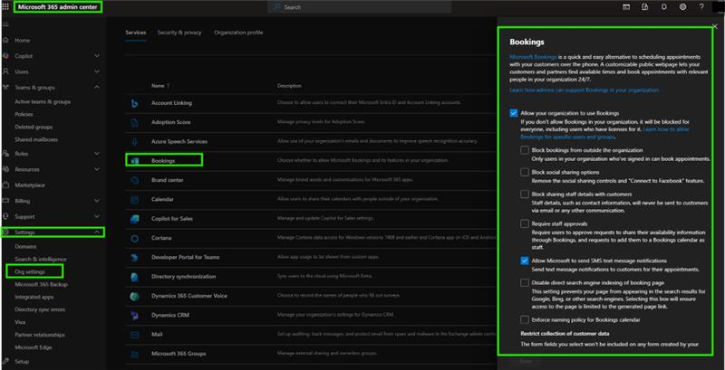Click the Resources icon in sidebar
The width and height of the screenshot is (725, 370).
pyautogui.click(x=5, y=169)
